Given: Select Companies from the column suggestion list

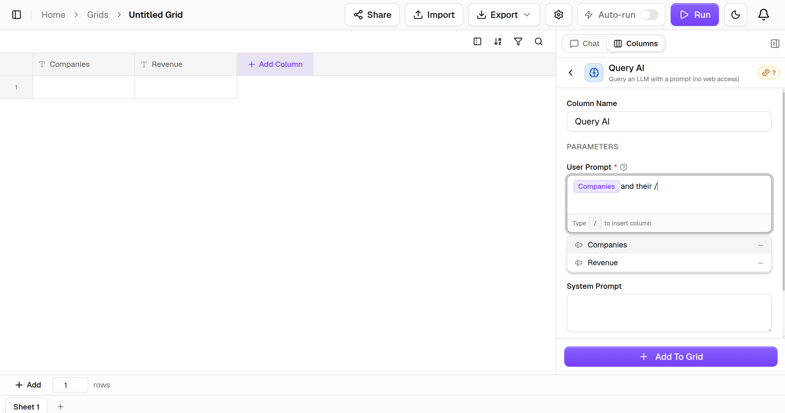Looking at the screenshot, I should tap(669, 245).
